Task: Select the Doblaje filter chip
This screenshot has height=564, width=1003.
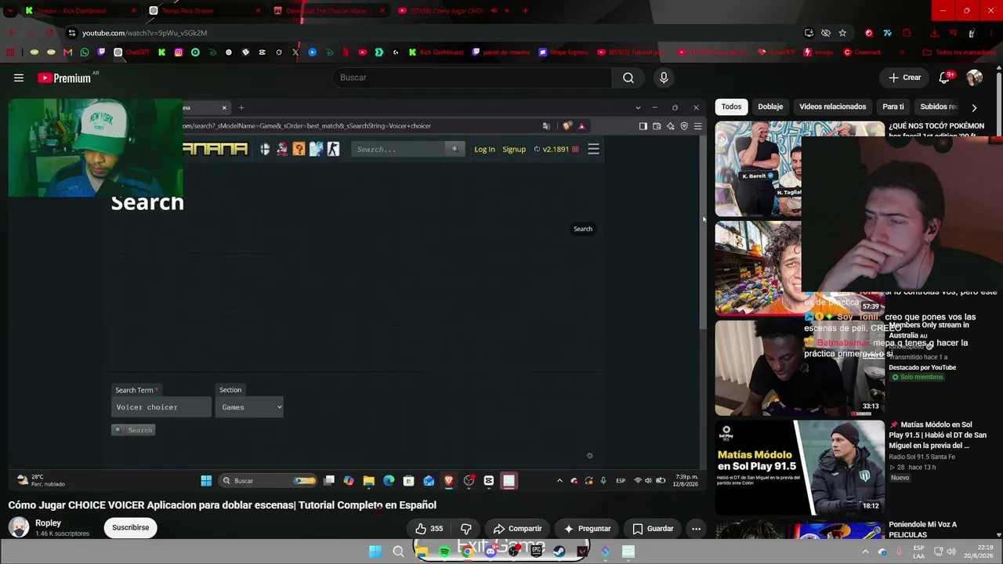Action: pos(770,107)
